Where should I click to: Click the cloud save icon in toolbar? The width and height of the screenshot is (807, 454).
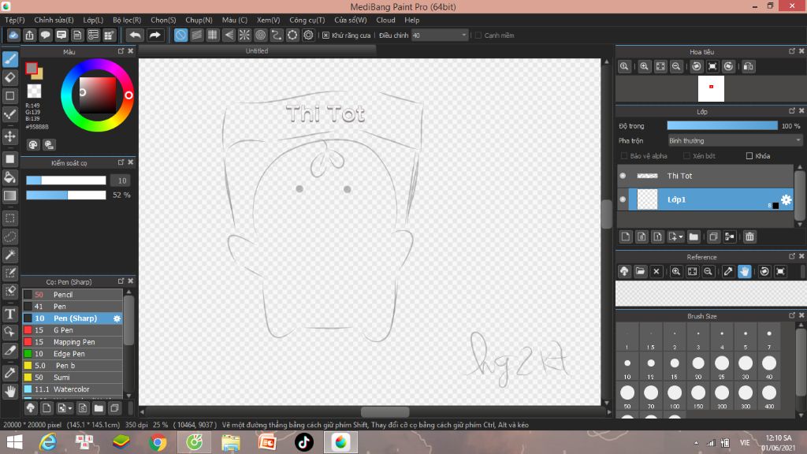pyautogui.click(x=13, y=35)
